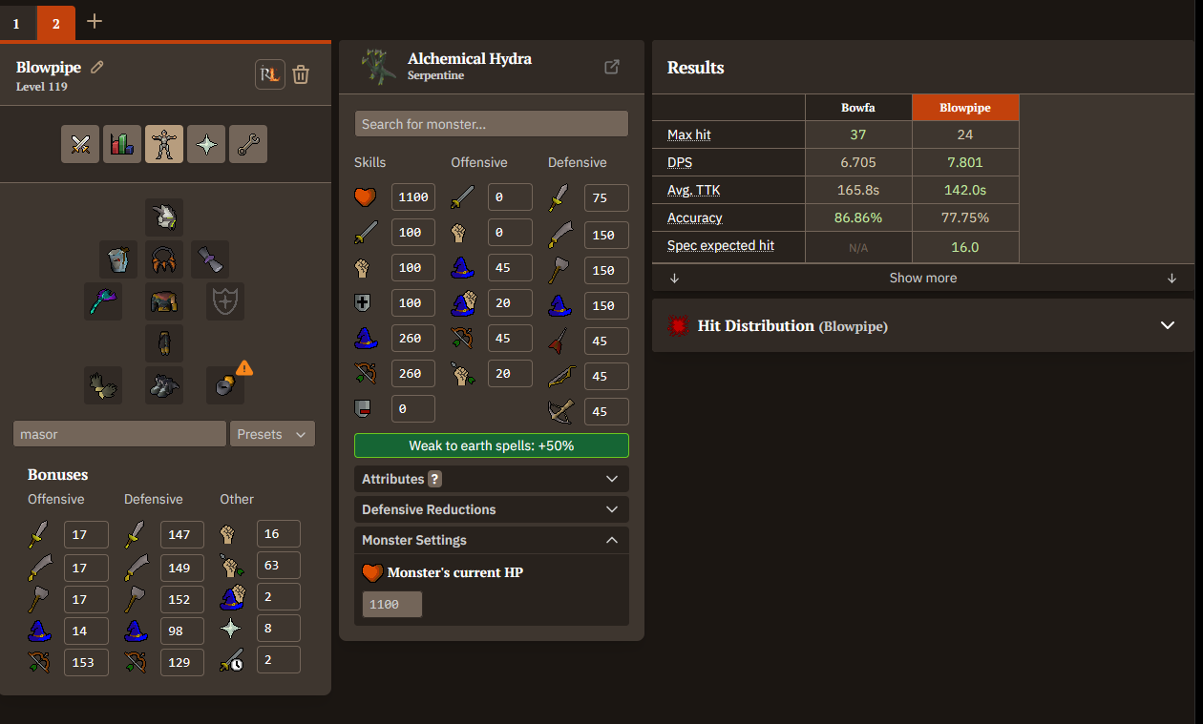Expand the Attributes section
The height and width of the screenshot is (724, 1203).
point(492,479)
